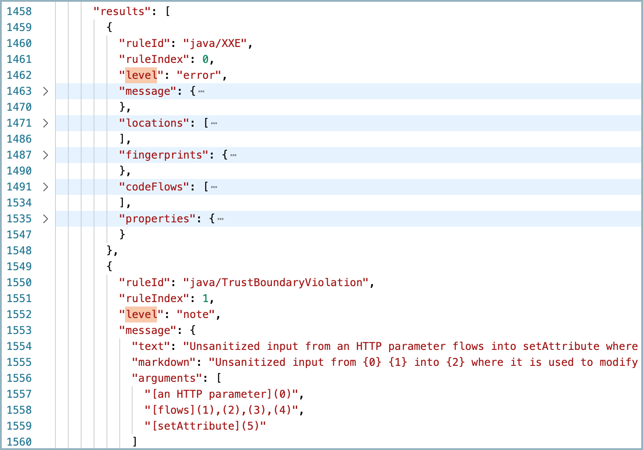Click line number 1458 to select that line
Image resolution: width=643 pixels, height=450 pixels.
click(x=19, y=11)
